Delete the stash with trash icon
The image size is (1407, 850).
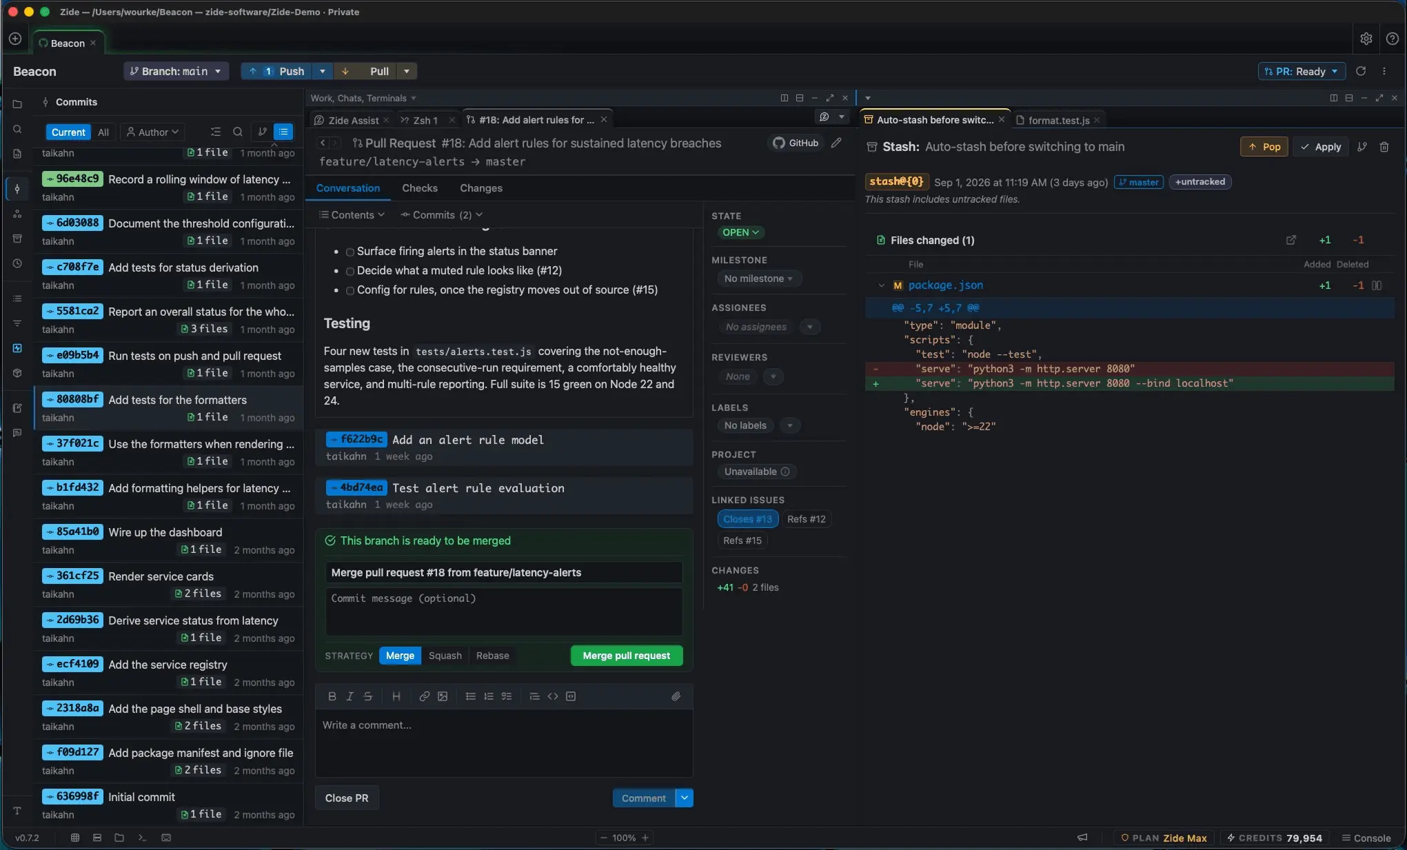pyautogui.click(x=1384, y=147)
